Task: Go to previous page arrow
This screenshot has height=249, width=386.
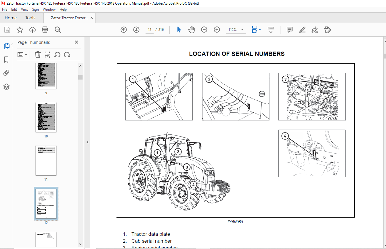Action: pyautogui.click(x=124, y=30)
